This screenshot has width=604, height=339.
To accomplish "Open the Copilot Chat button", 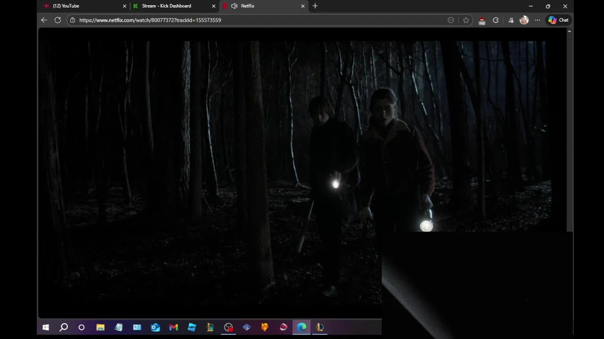I will (x=558, y=20).
